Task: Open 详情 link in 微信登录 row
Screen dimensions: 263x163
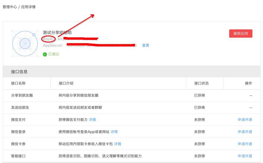Action: (x=114, y=132)
